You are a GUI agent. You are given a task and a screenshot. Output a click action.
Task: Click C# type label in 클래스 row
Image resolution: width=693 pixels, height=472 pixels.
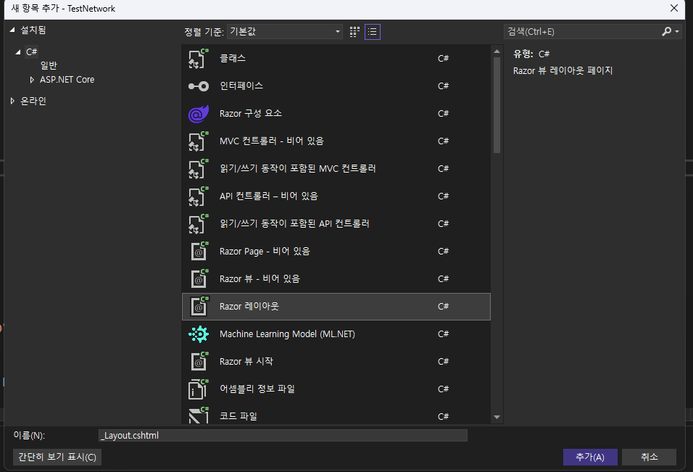444,58
